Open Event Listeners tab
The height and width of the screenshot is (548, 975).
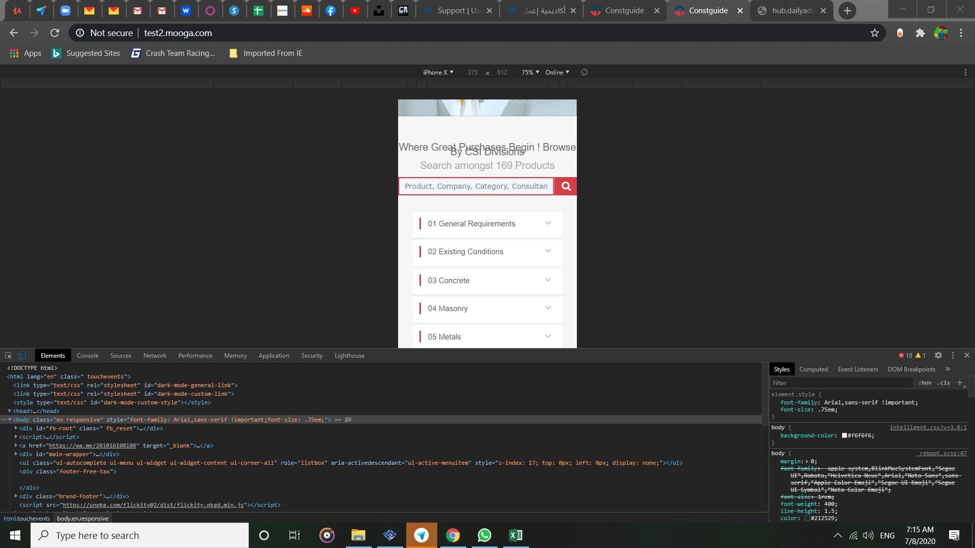[x=858, y=369]
